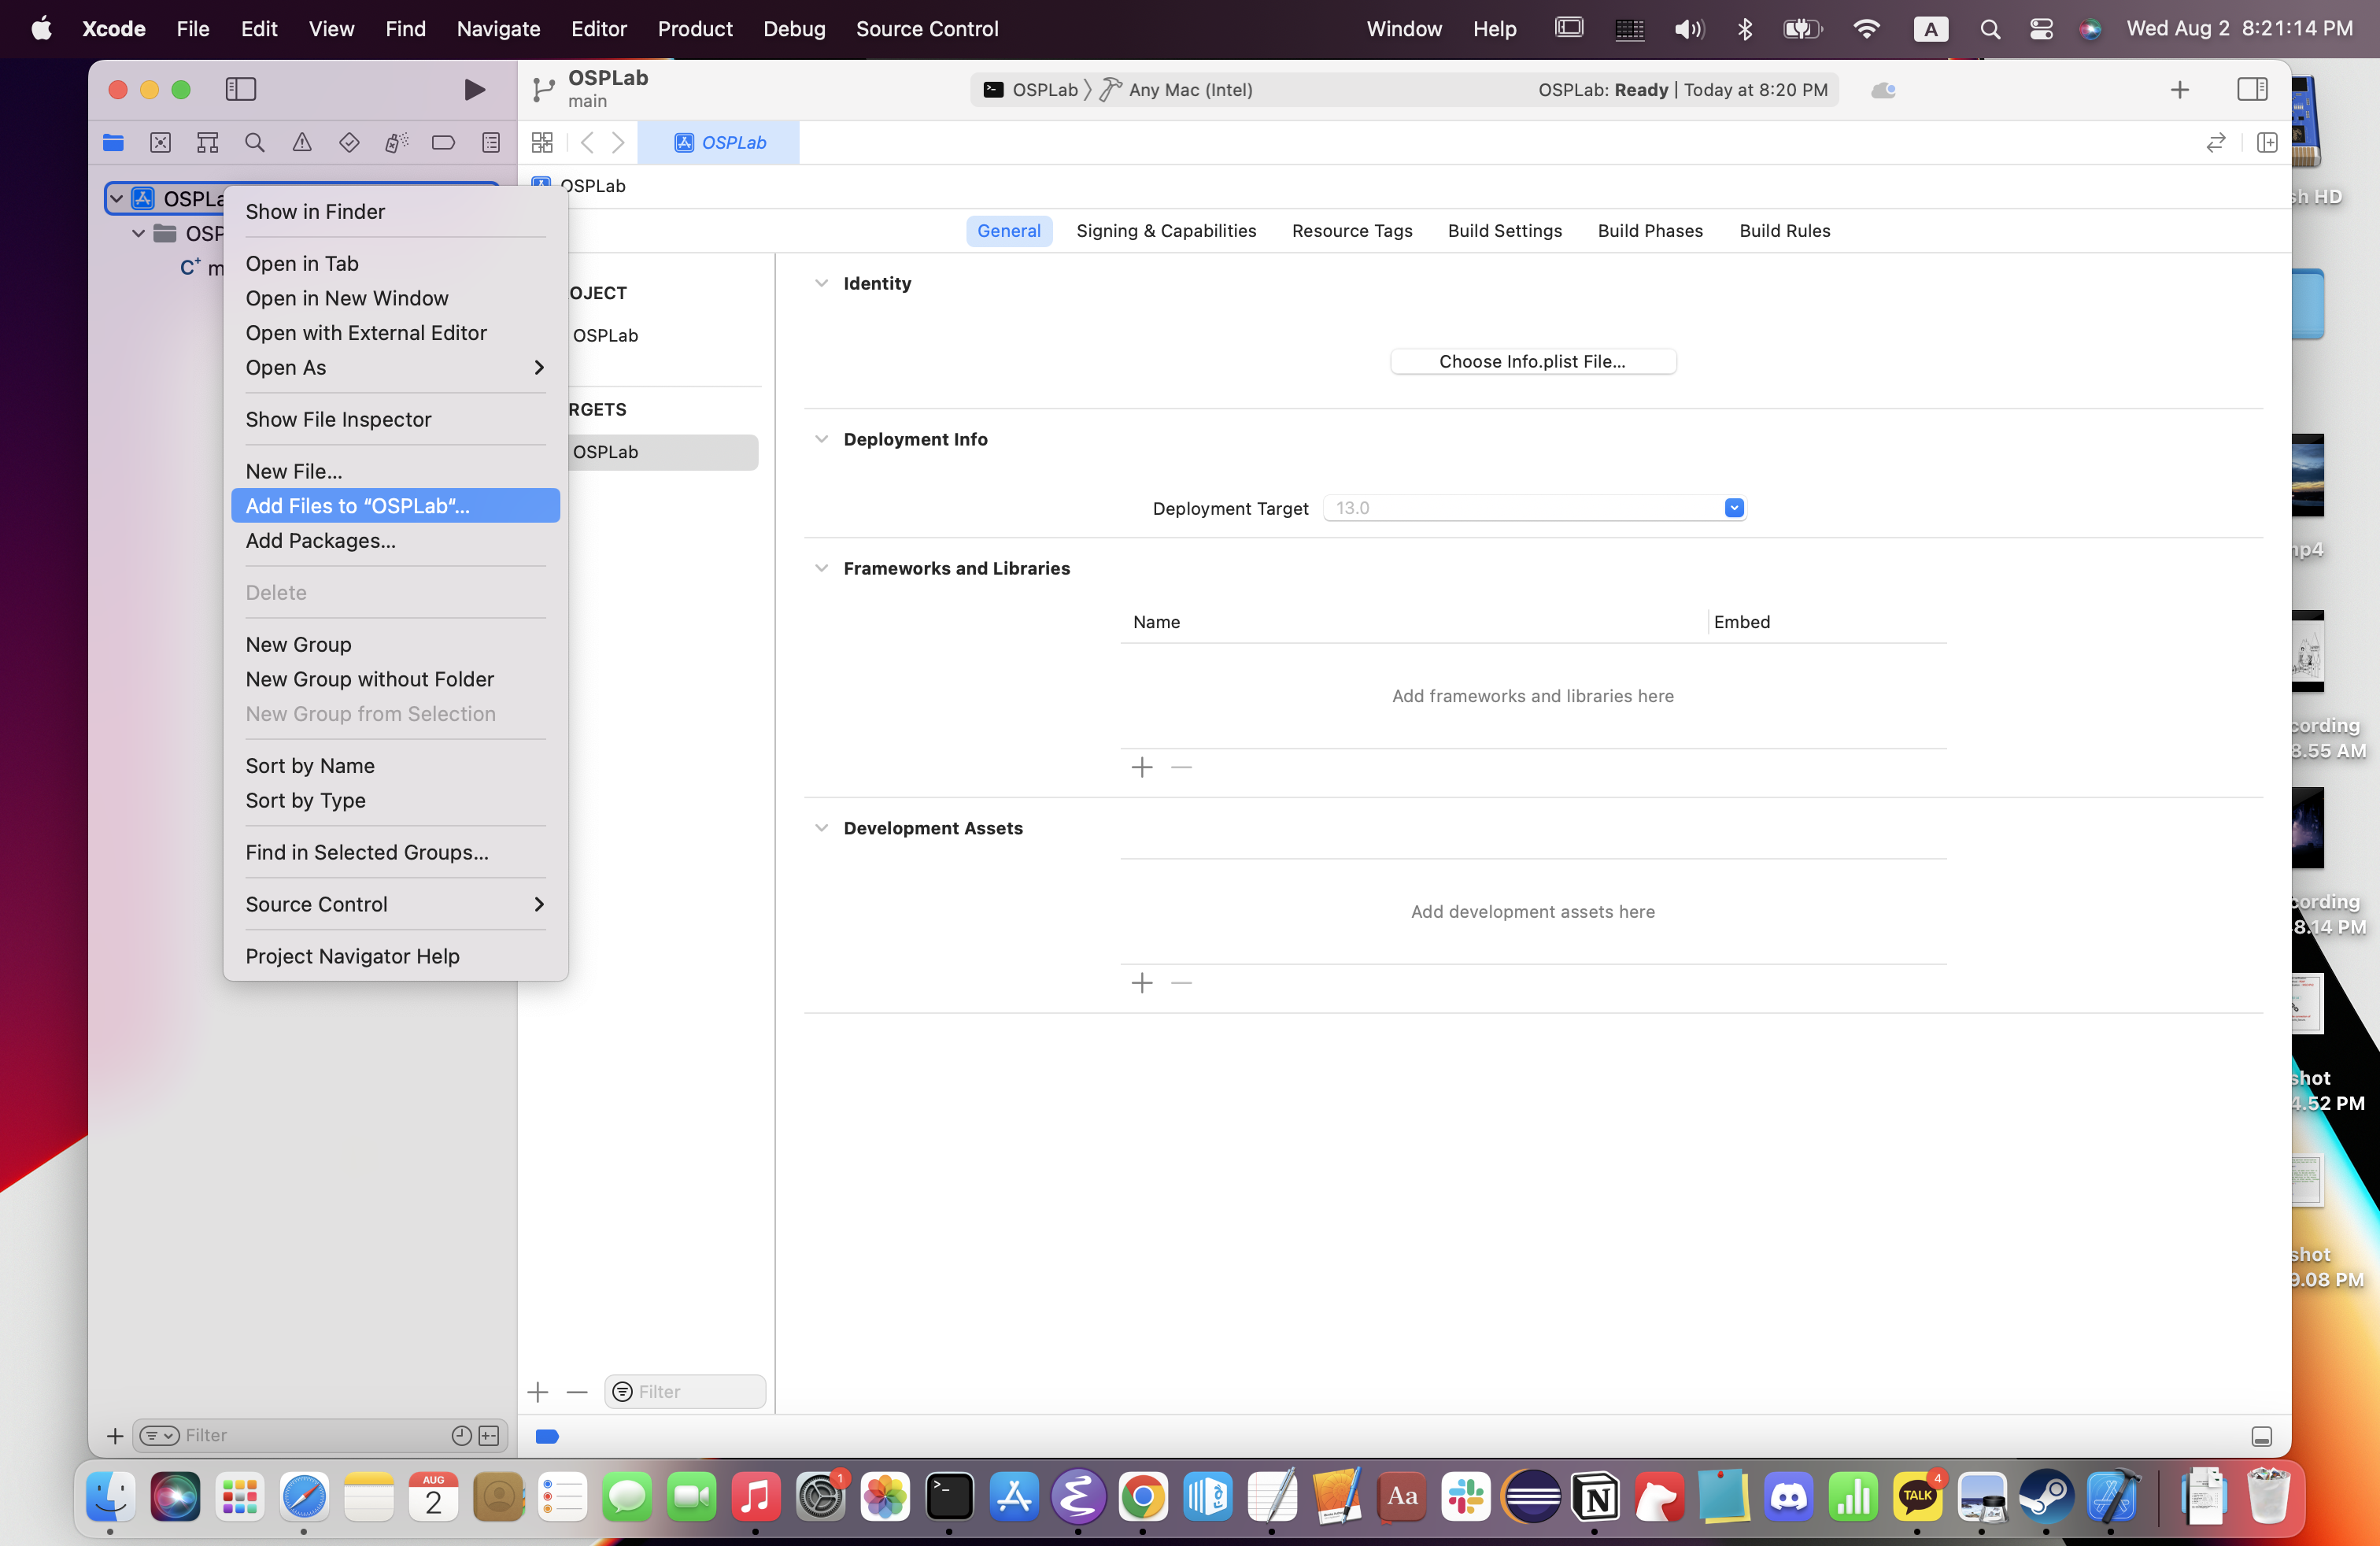The image size is (2380, 1546).
Task: Open the Issue navigator warning icon
Action: [x=302, y=143]
